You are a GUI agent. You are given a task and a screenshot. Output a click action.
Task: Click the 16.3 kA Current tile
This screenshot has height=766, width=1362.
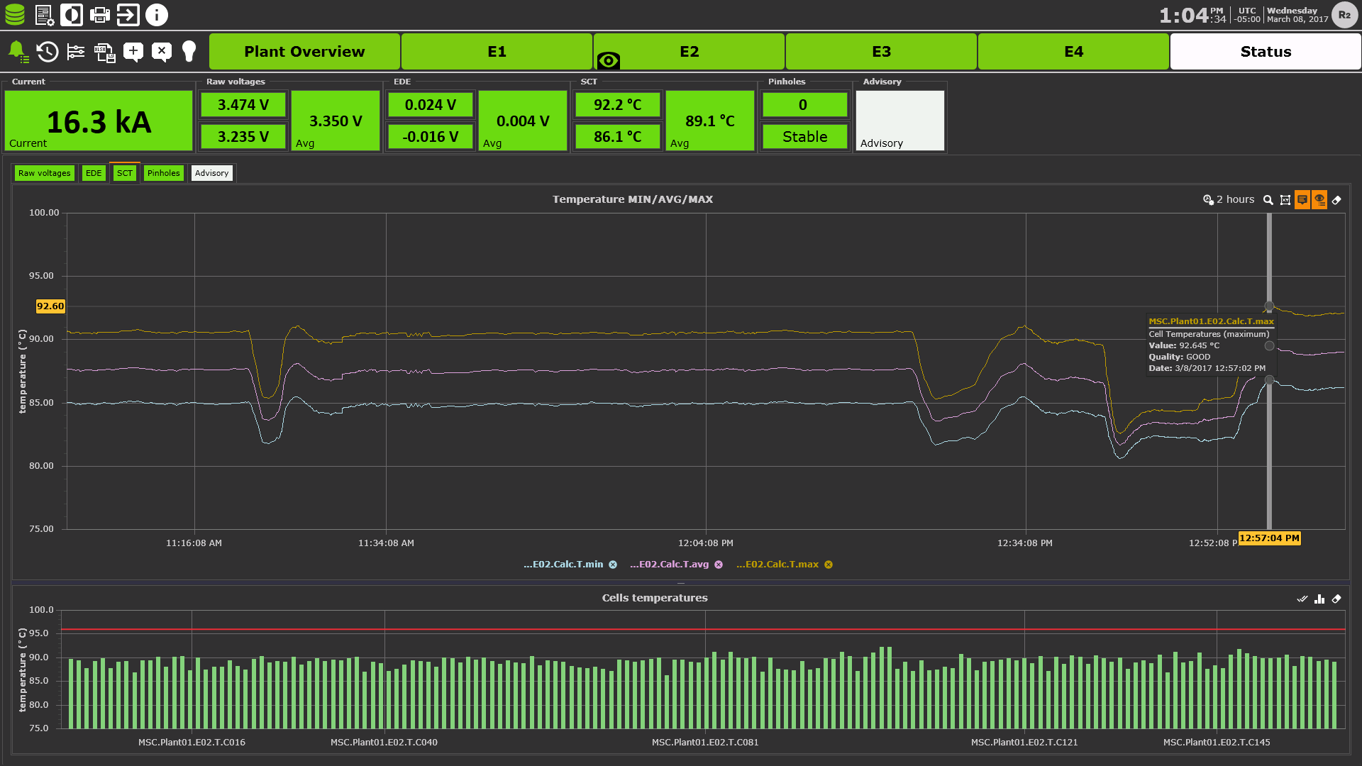point(99,121)
